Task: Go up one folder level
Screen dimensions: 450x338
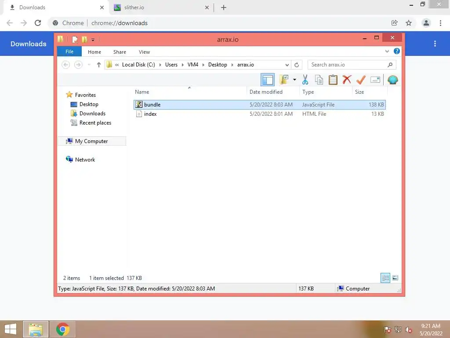Action: click(x=99, y=65)
